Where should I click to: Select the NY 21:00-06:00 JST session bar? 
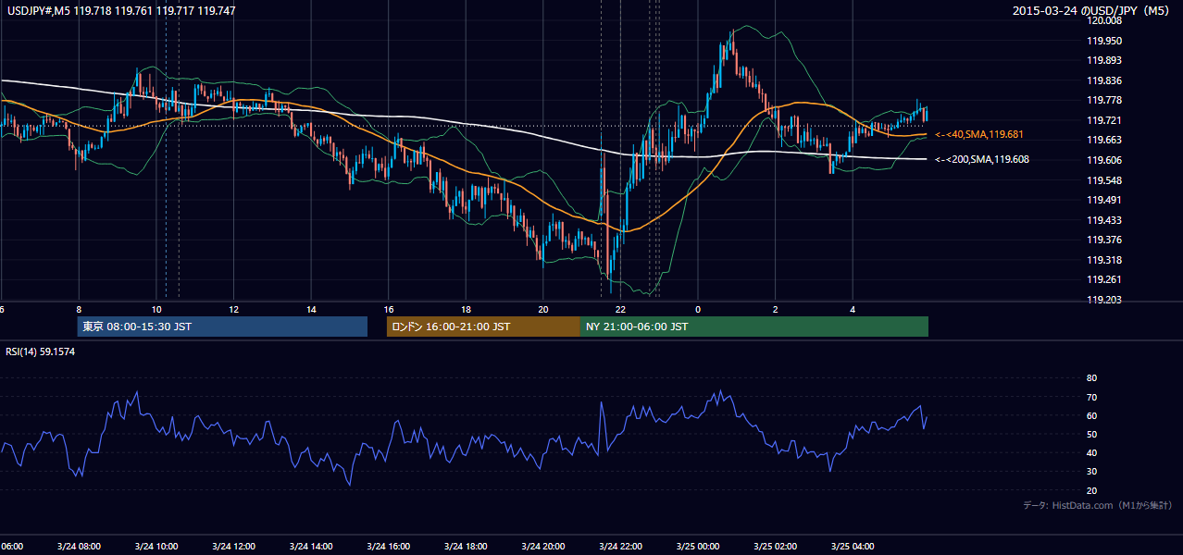(754, 327)
